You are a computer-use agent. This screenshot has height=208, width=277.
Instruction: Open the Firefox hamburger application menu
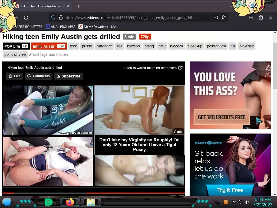(x=271, y=17)
